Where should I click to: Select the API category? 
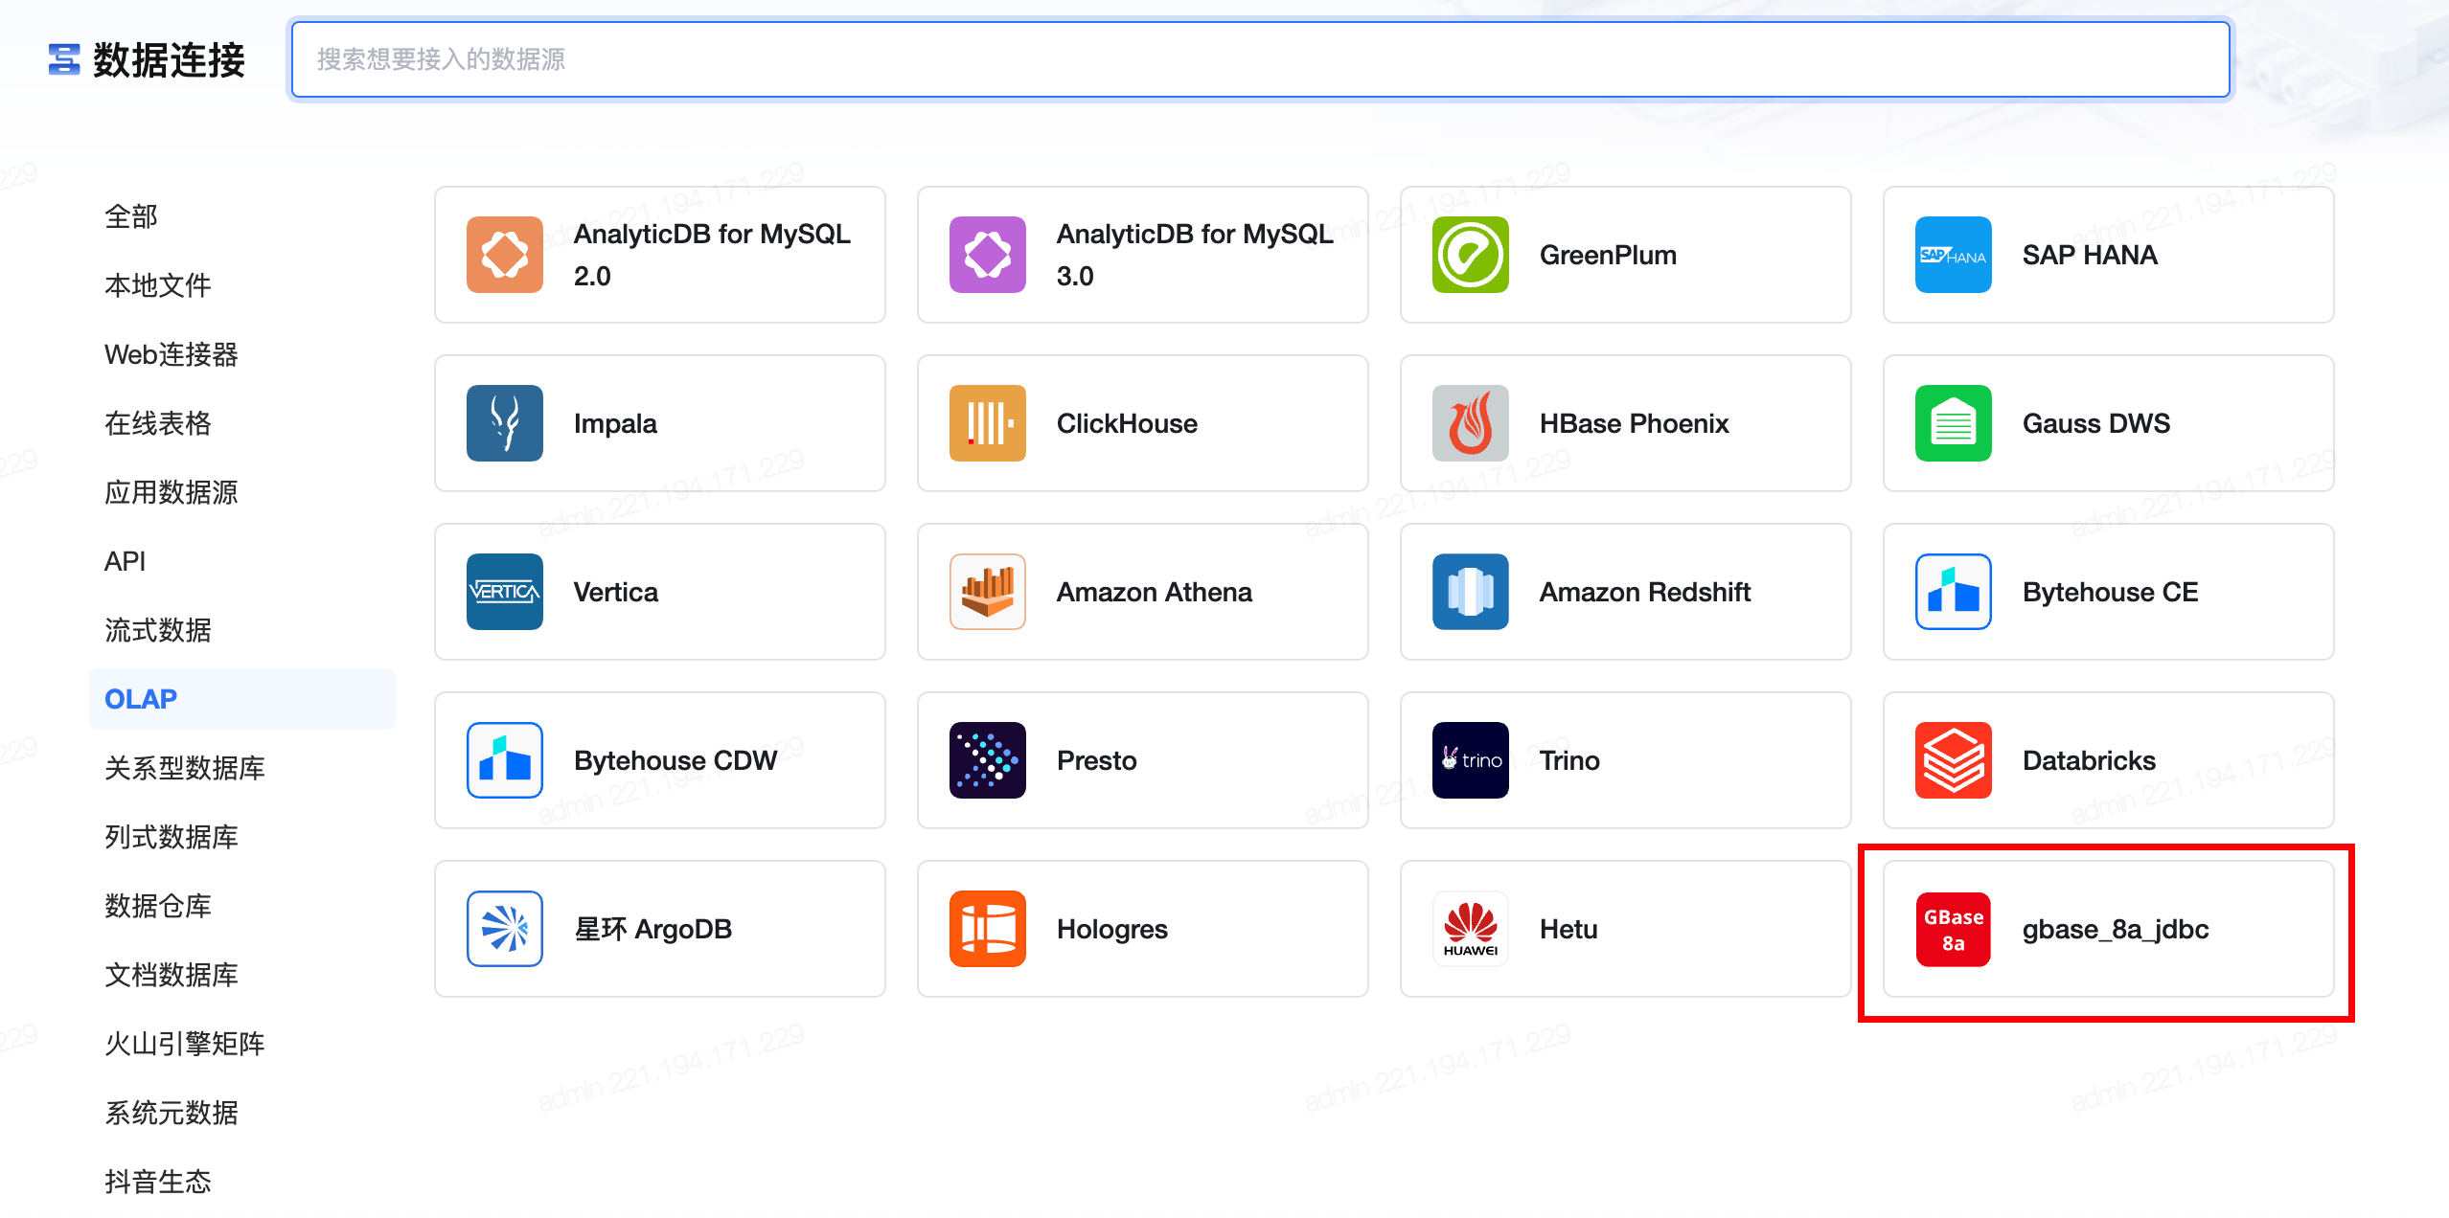tap(242, 561)
